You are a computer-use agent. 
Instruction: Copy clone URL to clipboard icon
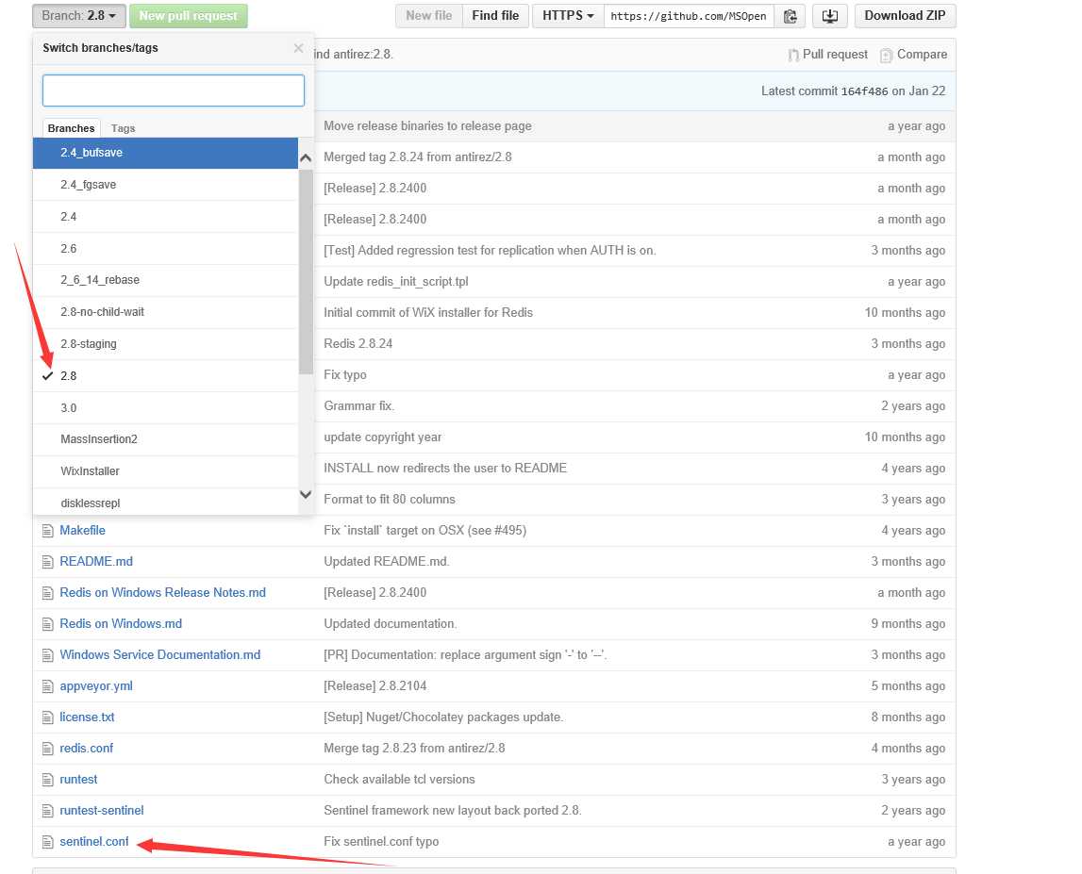(x=791, y=16)
